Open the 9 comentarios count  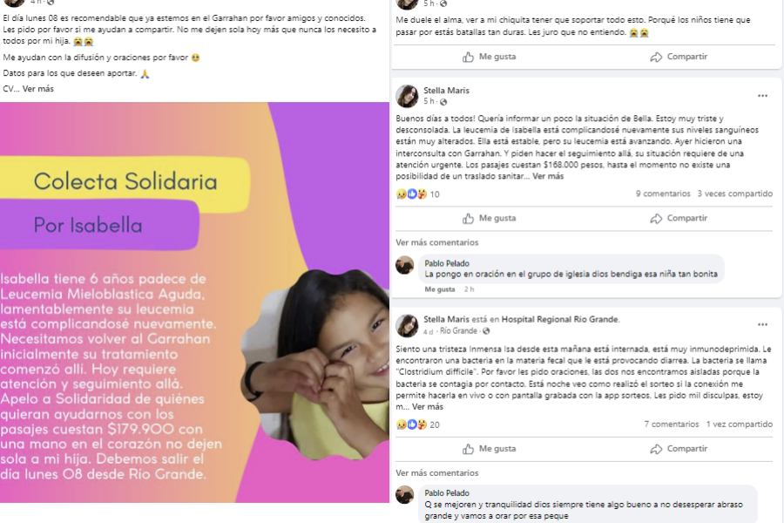coord(663,194)
